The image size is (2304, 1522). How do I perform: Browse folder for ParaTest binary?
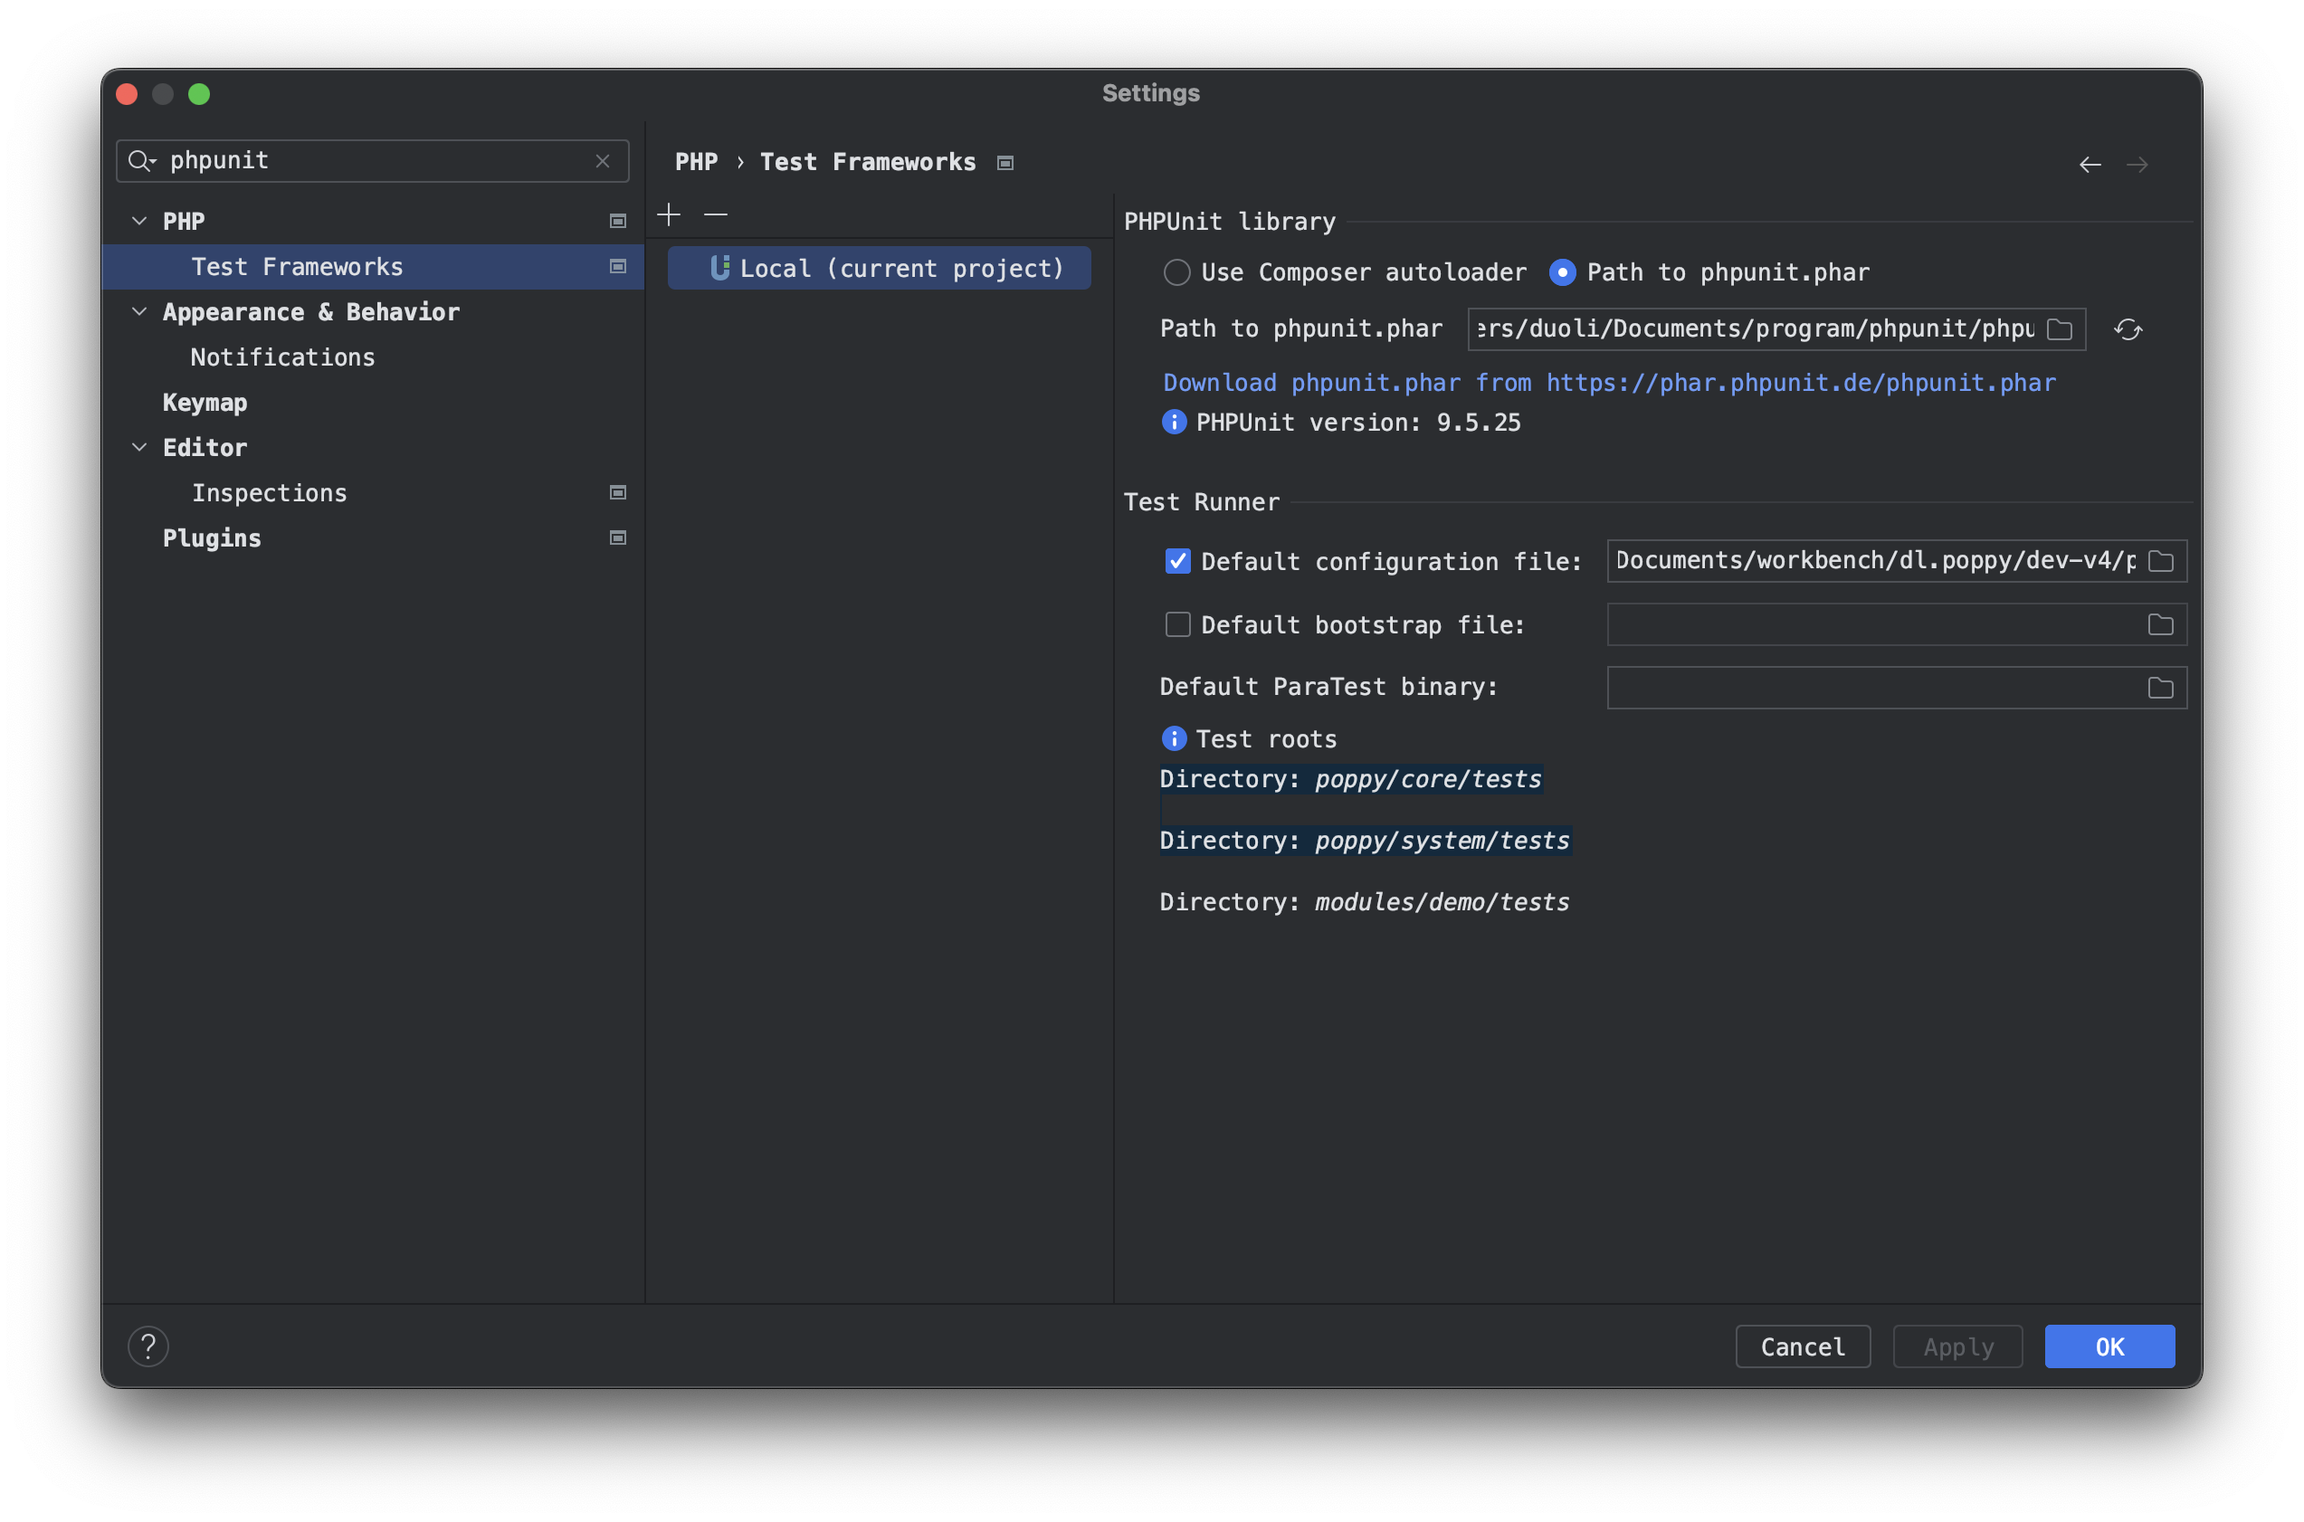(x=2160, y=689)
